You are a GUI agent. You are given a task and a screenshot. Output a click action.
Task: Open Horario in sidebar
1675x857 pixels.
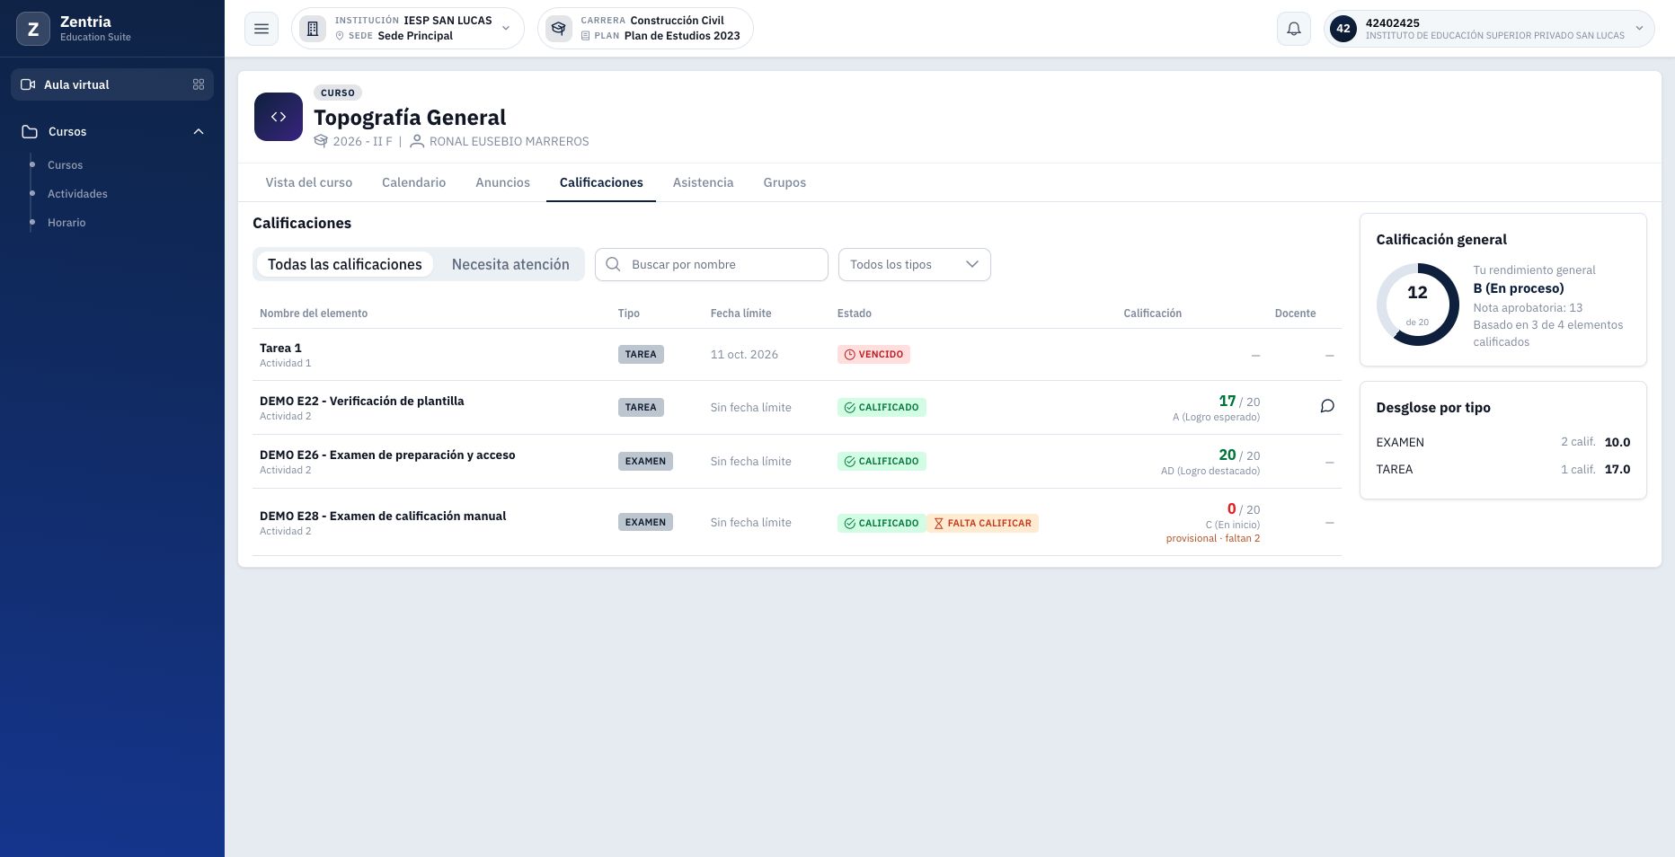pos(66,223)
